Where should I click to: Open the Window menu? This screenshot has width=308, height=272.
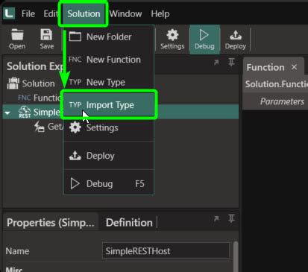pyautogui.click(x=126, y=13)
